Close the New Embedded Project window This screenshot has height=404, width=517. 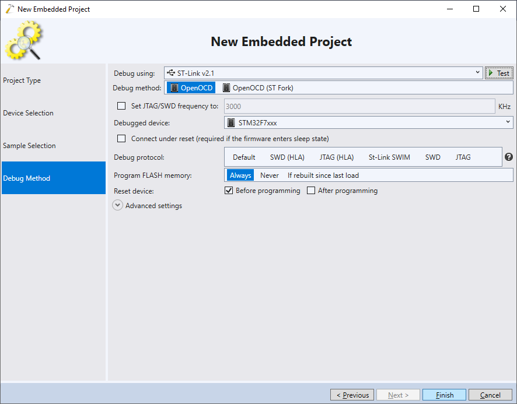(x=502, y=9)
